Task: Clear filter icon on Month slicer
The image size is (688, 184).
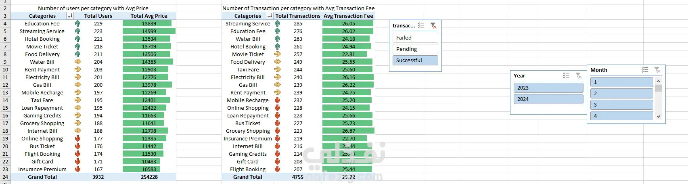Action: coord(657,70)
